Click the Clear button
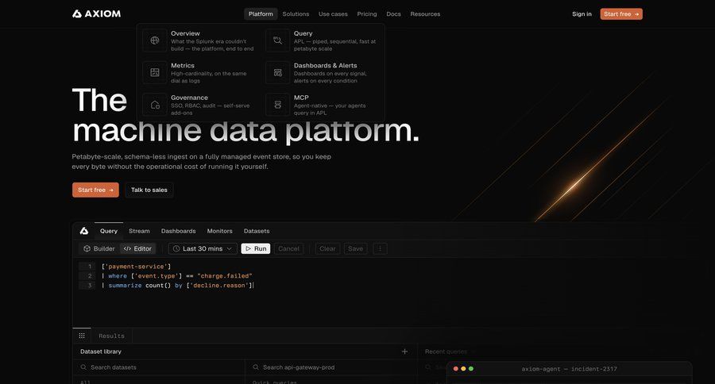The image size is (715, 384). (327, 248)
